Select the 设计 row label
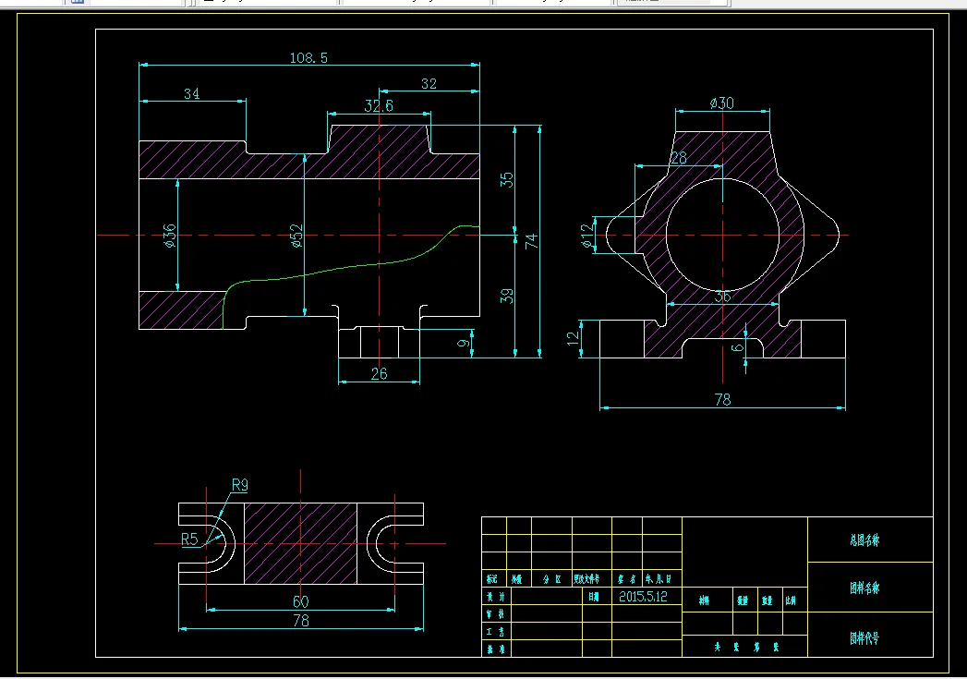The width and height of the screenshot is (967, 679). coord(495,597)
